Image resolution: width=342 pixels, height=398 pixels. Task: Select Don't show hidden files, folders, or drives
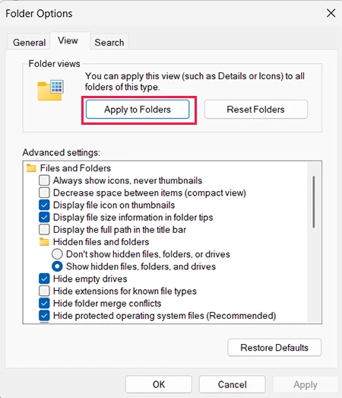[57, 254]
